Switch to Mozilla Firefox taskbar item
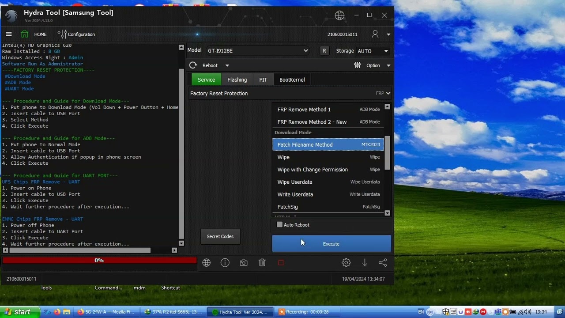The image size is (565, 318). pyautogui.click(x=106, y=312)
